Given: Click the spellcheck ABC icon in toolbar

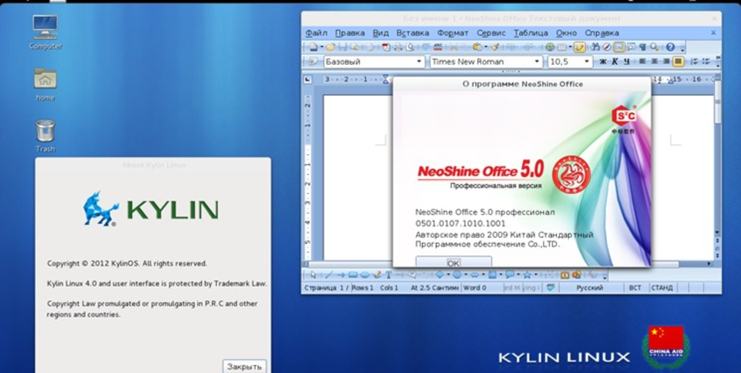Looking at the screenshot, I should pyautogui.click(x=438, y=47).
